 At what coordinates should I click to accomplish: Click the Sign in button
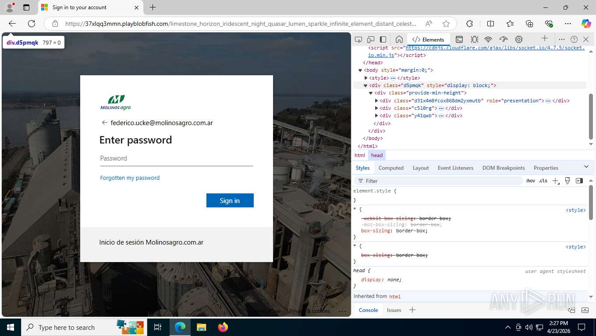pos(230,200)
